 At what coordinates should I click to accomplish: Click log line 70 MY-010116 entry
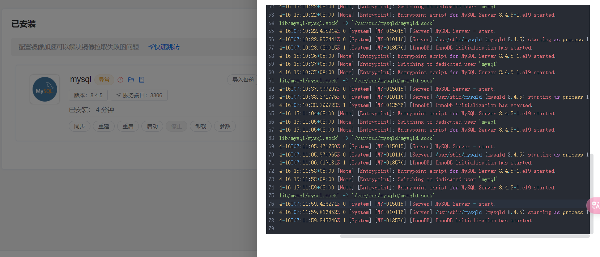(x=434, y=155)
